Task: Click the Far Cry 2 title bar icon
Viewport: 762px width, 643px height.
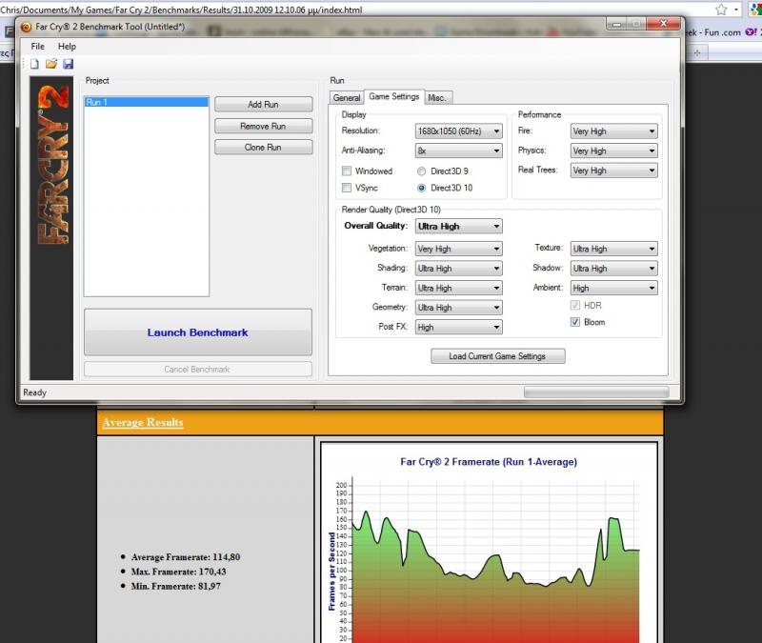Action: coord(27,28)
